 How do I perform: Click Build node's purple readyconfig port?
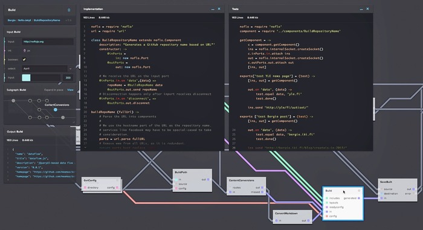click(x=327, y=207)
